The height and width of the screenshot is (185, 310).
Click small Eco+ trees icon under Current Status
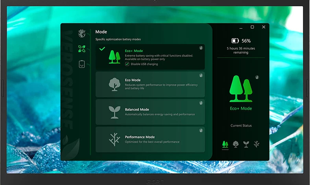[225, 144]
